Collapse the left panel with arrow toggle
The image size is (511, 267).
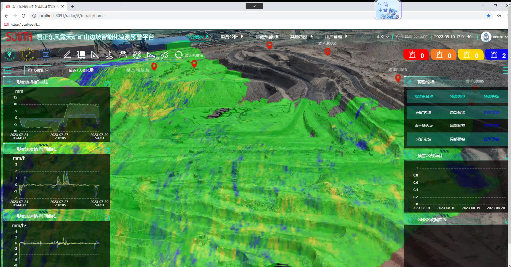coord(7,70)
